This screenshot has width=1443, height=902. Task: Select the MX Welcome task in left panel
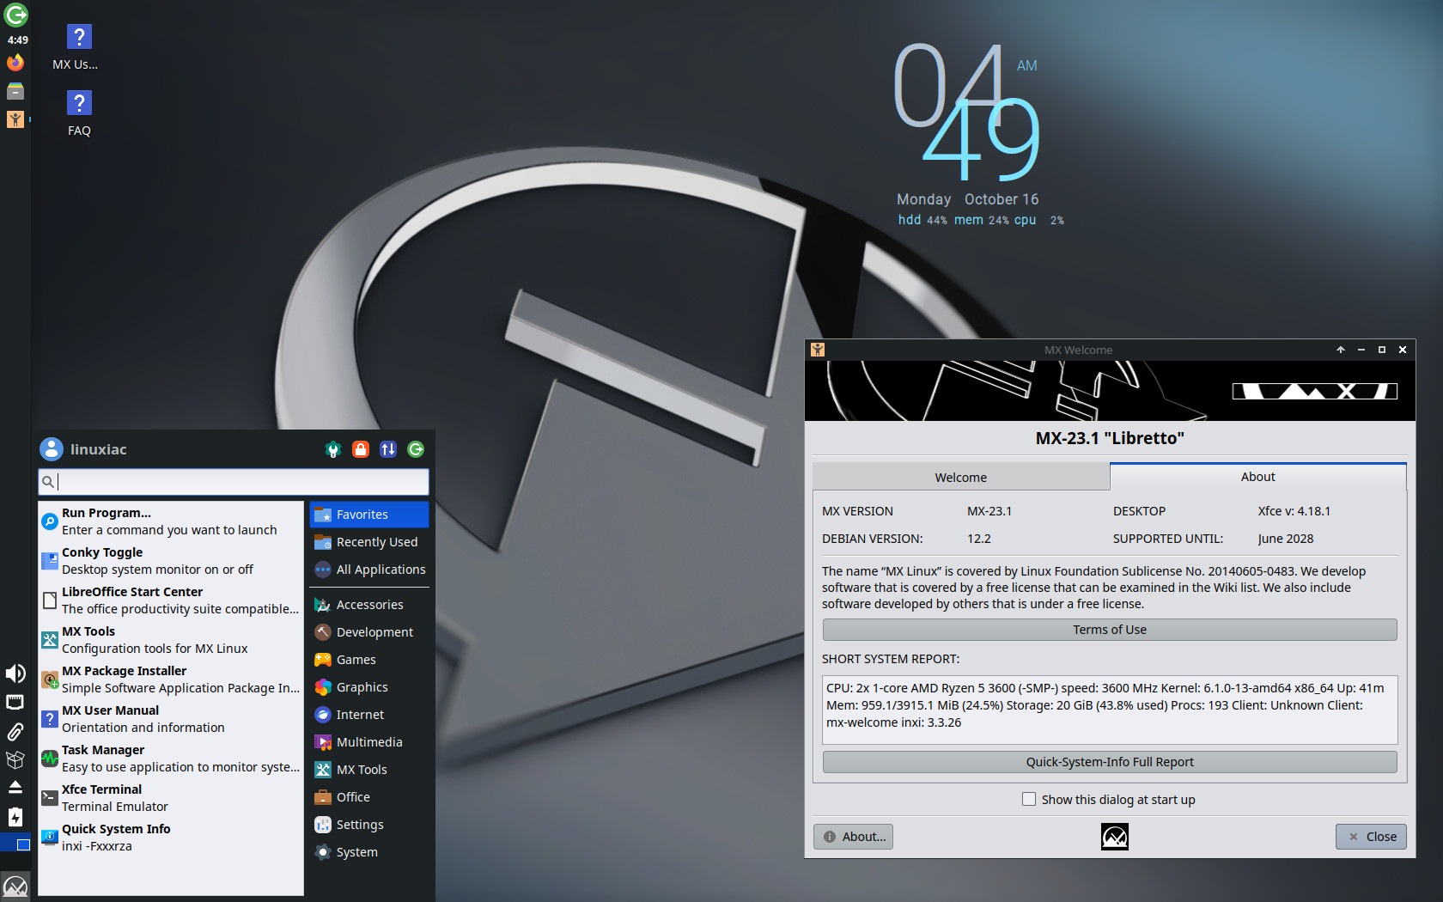pyautogui.click(x=15, y=119)
